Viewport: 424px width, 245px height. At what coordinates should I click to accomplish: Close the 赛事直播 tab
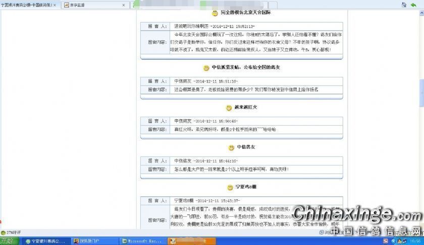click(124, 5)
